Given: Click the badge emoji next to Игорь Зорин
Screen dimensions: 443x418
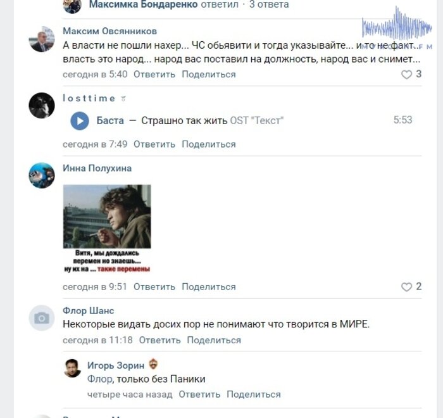Looking at the screenshot, I should coord(153,364).
